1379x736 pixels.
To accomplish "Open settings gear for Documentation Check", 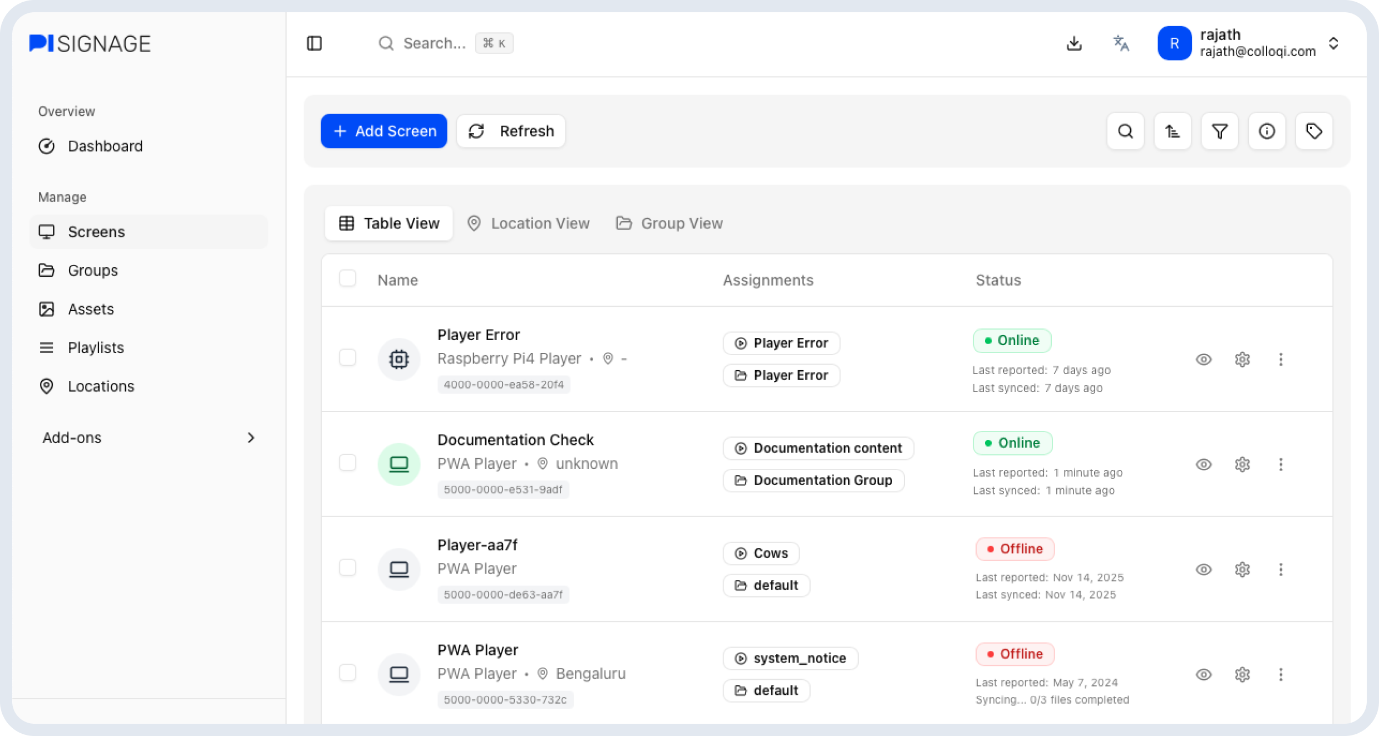I will (x=1242, y=464).
